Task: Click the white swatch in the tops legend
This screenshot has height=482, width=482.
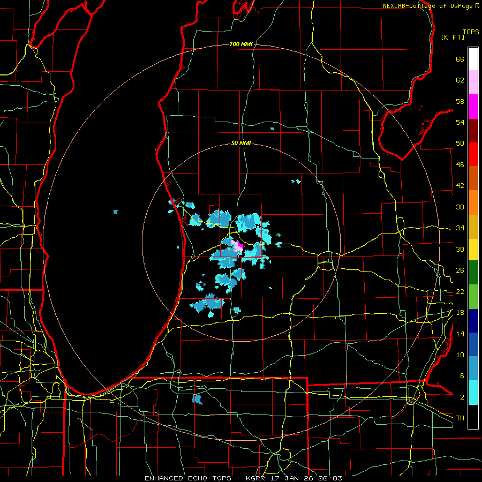Action: pos(473,59)
